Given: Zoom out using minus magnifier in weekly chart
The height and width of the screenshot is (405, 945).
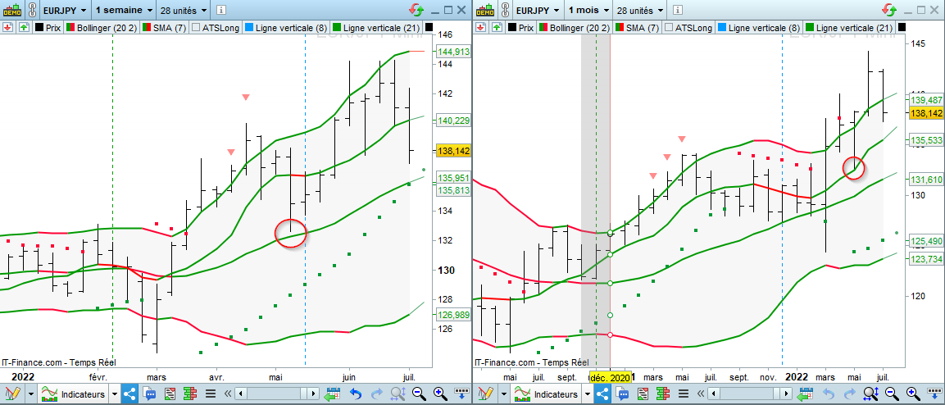Looking at the screenshot, I should tap(419, 394).
